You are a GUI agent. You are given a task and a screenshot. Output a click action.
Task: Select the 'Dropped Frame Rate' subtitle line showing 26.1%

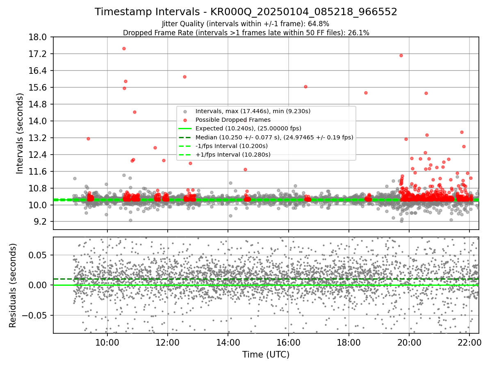(246, 33)
